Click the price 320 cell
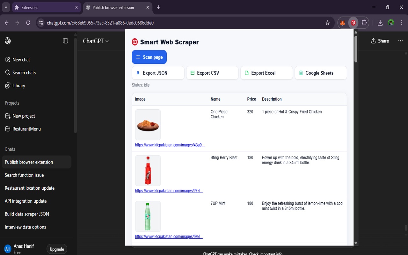Screen dimensions: 408x255 (250, 112)
